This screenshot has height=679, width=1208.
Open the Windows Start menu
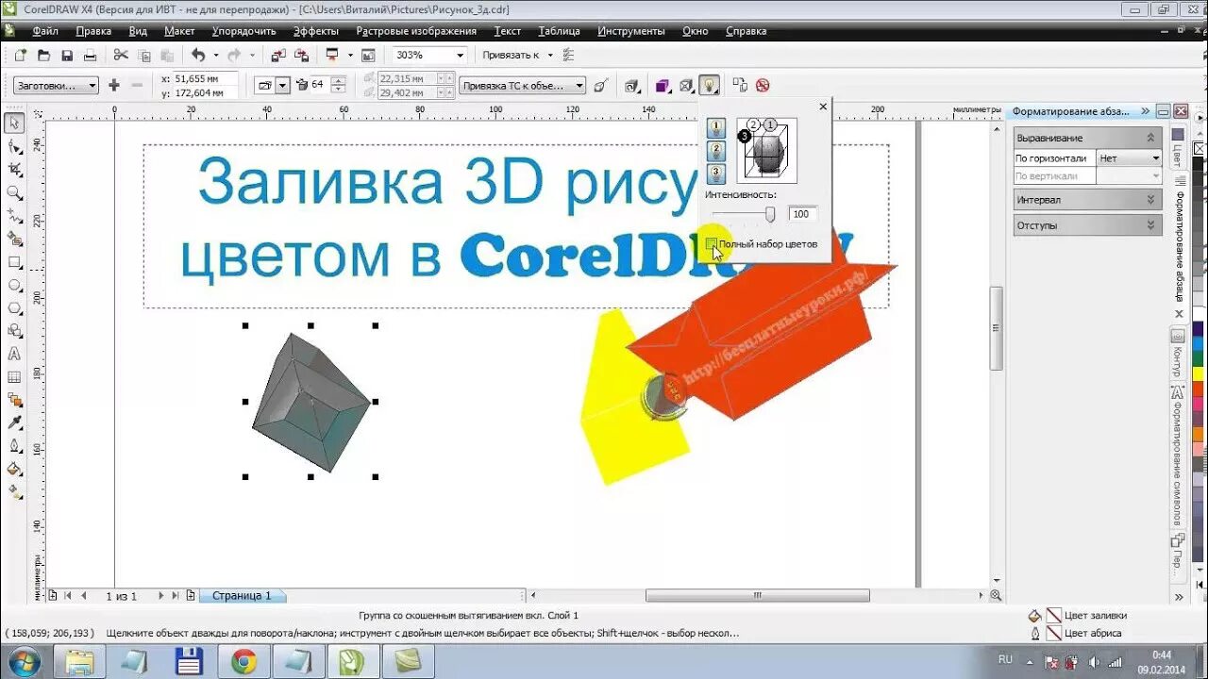[23, 661]
